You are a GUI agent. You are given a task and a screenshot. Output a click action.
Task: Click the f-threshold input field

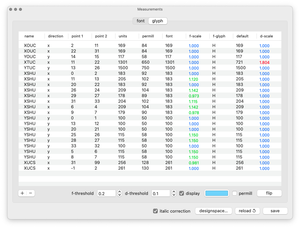[106, 193]
